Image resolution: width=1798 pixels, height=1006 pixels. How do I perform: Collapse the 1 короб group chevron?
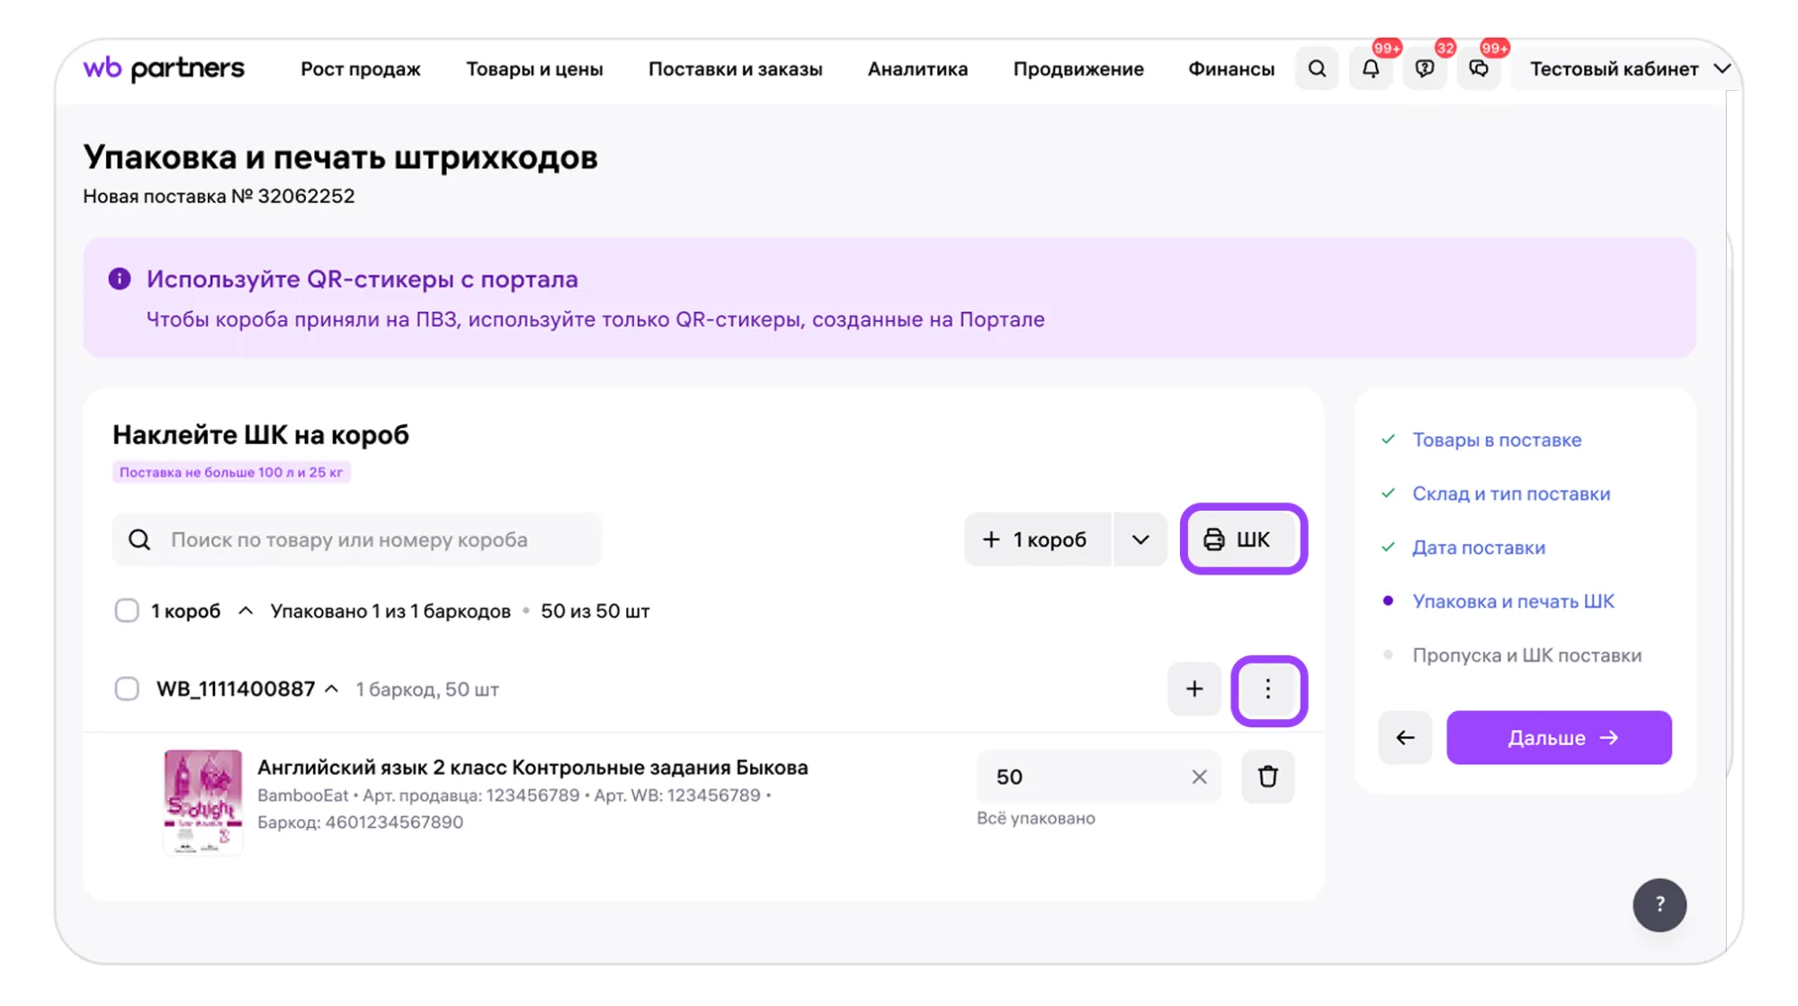coord(246,611)
